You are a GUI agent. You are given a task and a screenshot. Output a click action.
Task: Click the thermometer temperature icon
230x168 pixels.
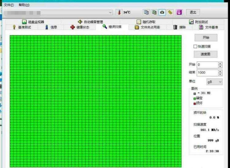(119, 12)
